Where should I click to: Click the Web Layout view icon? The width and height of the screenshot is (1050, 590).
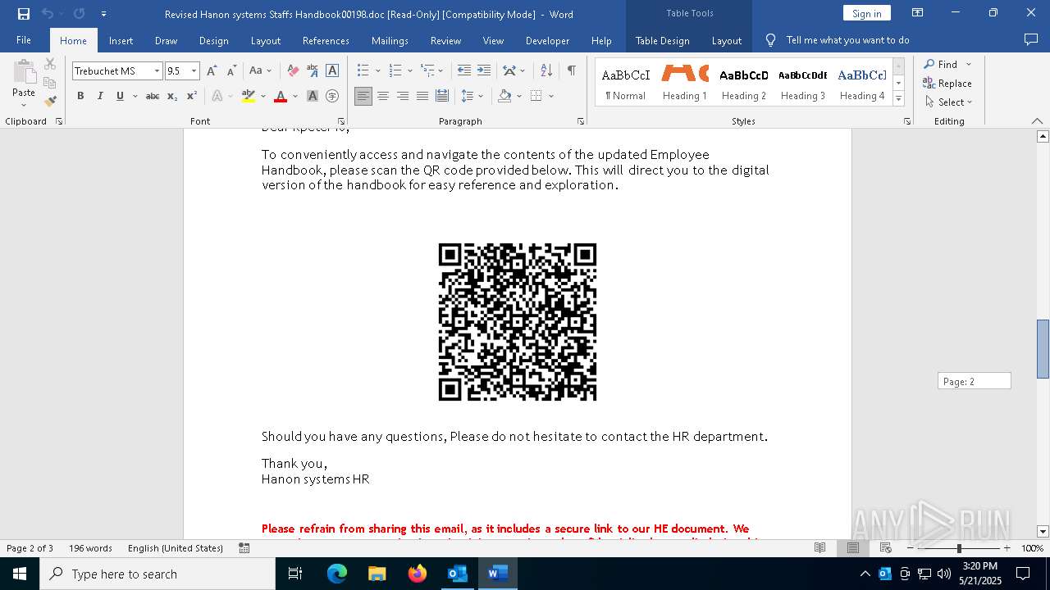(886, 548)
